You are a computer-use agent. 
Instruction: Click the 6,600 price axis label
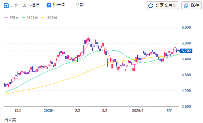186,27
